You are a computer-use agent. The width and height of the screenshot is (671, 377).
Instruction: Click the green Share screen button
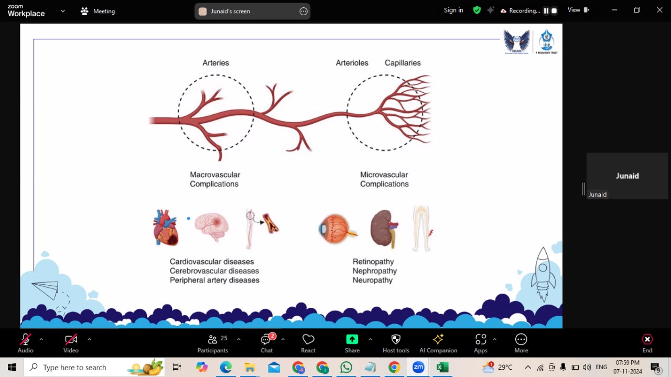point(352,343)
